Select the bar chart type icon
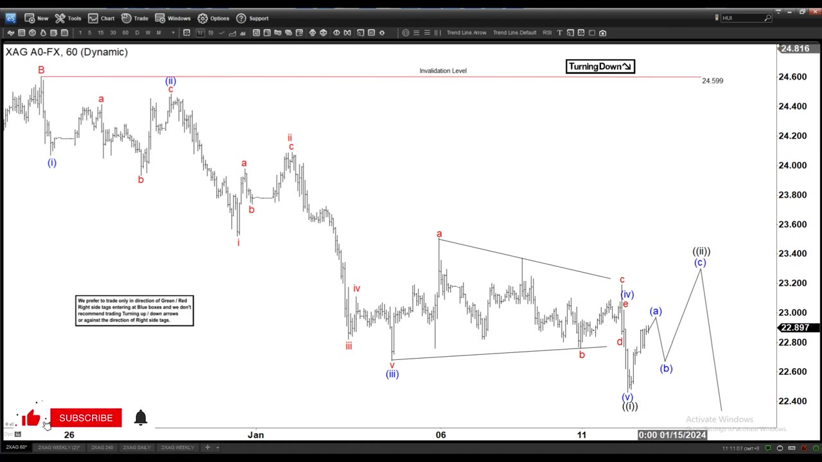Image resolution: width=822 pixels, height=462 pixels. coord(200,33)
